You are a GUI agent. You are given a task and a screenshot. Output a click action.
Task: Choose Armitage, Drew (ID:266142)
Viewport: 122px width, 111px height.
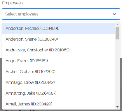[x=58, y=82]
